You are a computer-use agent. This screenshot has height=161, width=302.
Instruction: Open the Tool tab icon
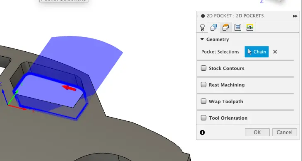coord(202,27)
